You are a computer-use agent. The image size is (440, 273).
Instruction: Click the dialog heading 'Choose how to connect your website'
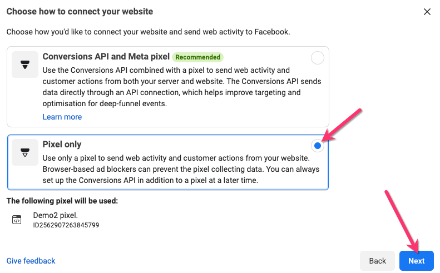click(80, 12)
